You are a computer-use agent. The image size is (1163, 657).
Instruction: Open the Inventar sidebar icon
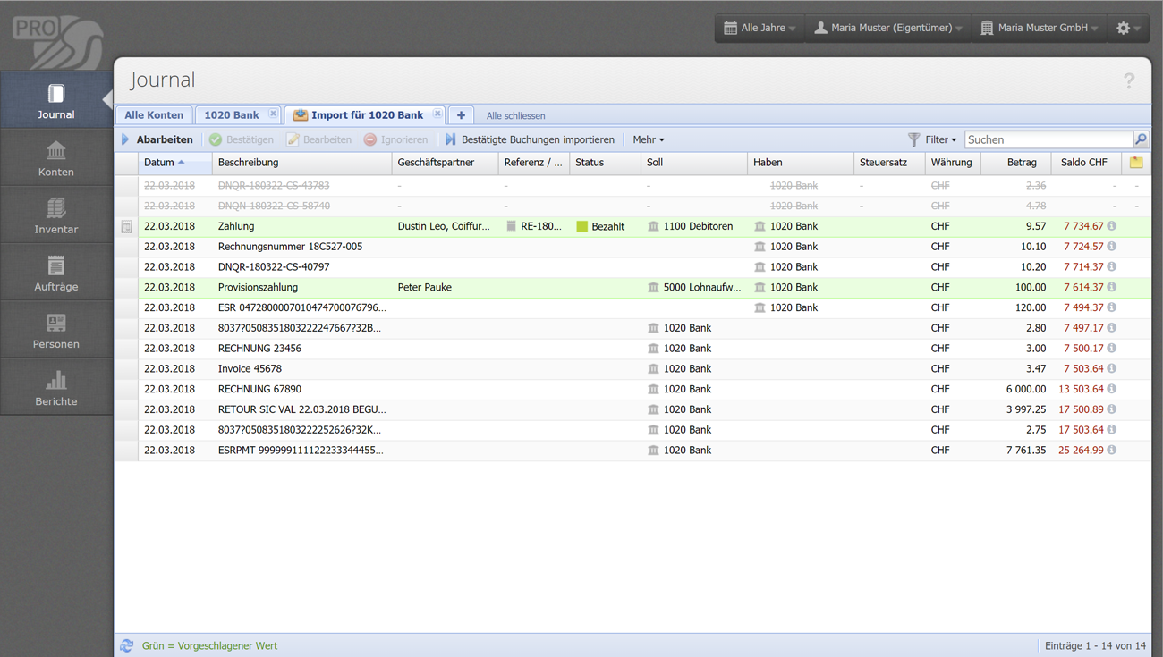[55, 215]
